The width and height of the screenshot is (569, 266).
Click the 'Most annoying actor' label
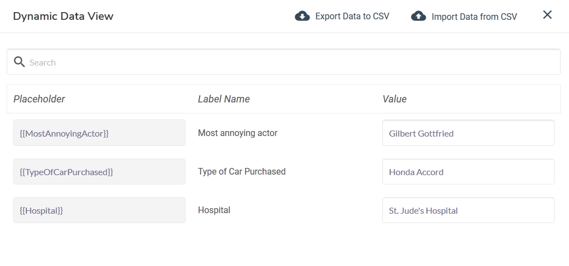(x=237, y=133)
